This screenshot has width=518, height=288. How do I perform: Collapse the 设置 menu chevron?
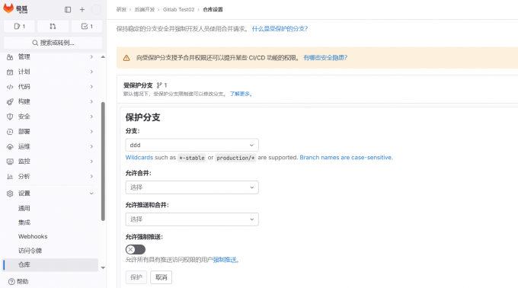(91, 194)
